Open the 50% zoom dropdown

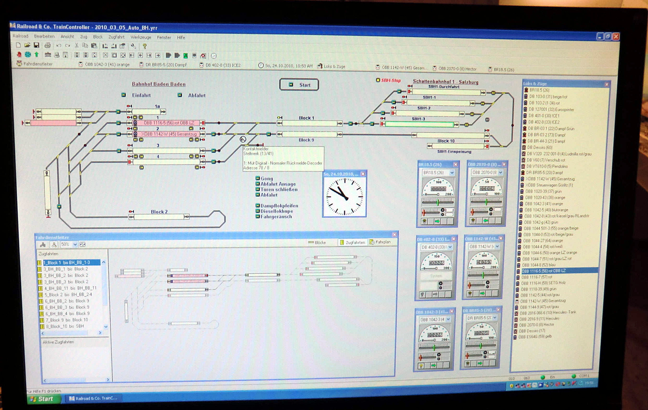point(75,244)
